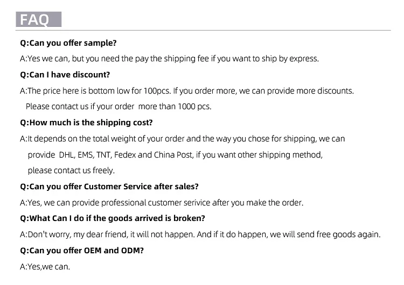404x285 pixels.
Task: Select the question about Customer Service after sales
Action: pos(109,187)
